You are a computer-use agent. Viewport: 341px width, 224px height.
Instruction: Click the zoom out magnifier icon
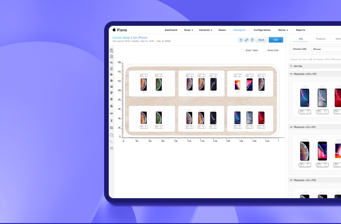[x=112, y=135]
